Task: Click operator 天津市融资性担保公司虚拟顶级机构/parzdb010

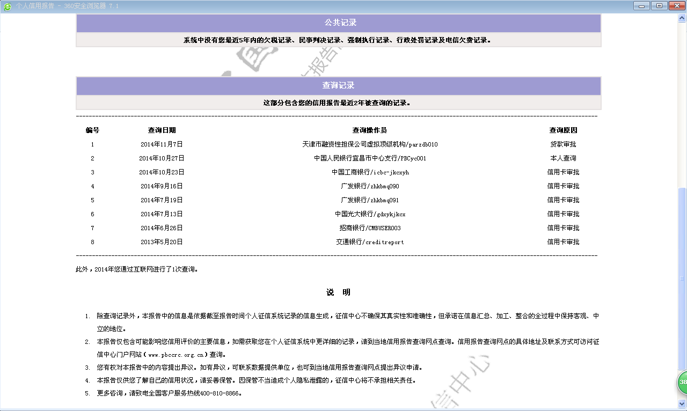Action: 370,144
